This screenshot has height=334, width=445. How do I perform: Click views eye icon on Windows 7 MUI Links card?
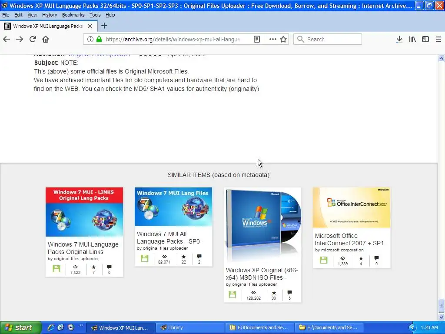pos(75,267)
